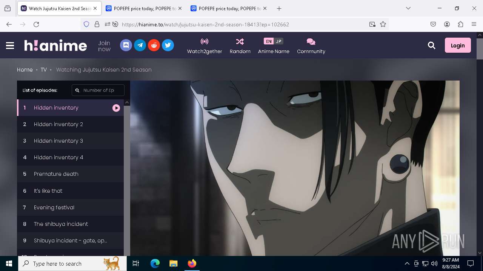Close the third POPEPE price tab

pyautogui.click(x=265, y=8)
